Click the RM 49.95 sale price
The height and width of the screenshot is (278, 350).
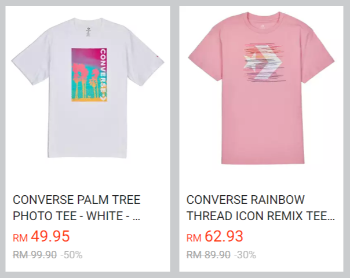41,236
